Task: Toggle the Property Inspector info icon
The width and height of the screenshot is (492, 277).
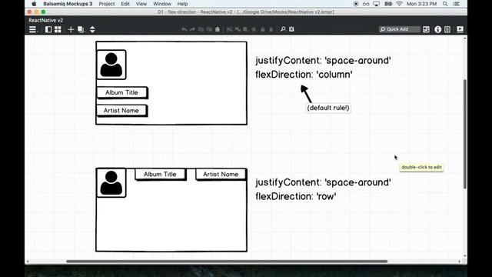Action: pyautogui.click(x=437, y=29)
